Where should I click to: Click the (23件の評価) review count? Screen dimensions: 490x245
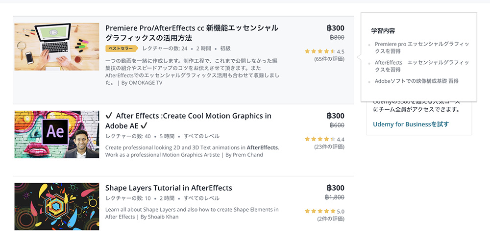click(x=329, y=147)
